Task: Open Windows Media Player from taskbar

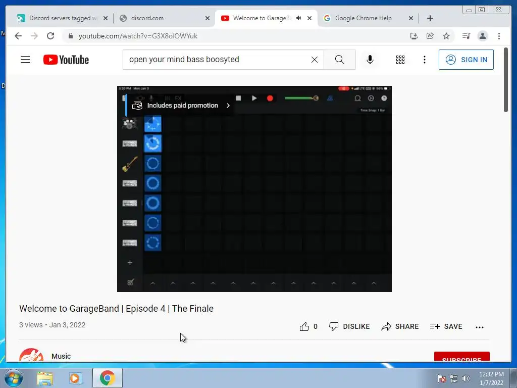Action: pos(76,378)
